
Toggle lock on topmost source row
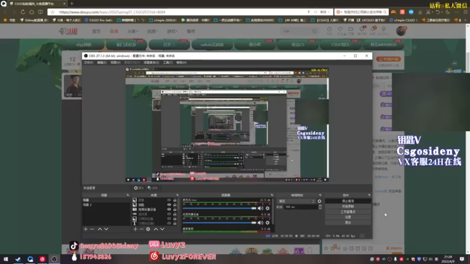[174, 200]
